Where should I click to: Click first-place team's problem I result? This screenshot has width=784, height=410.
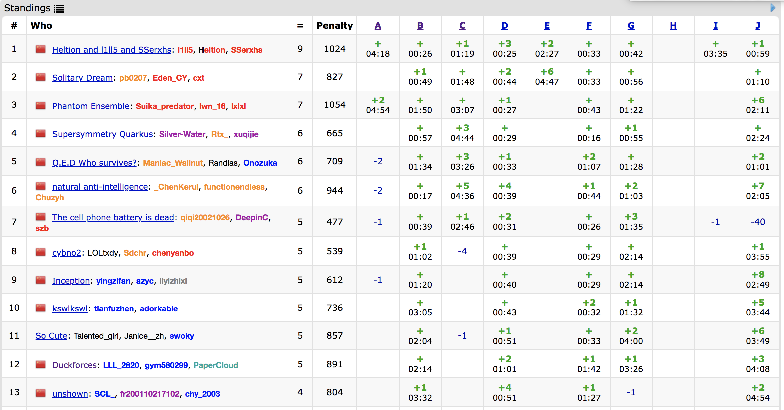[715, 49]
